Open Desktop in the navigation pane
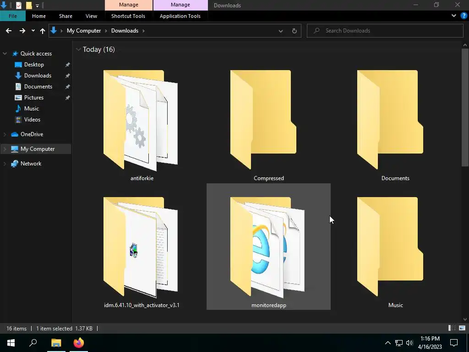The height and width of the screenshot is (352, 469). [x=34, y=65]
